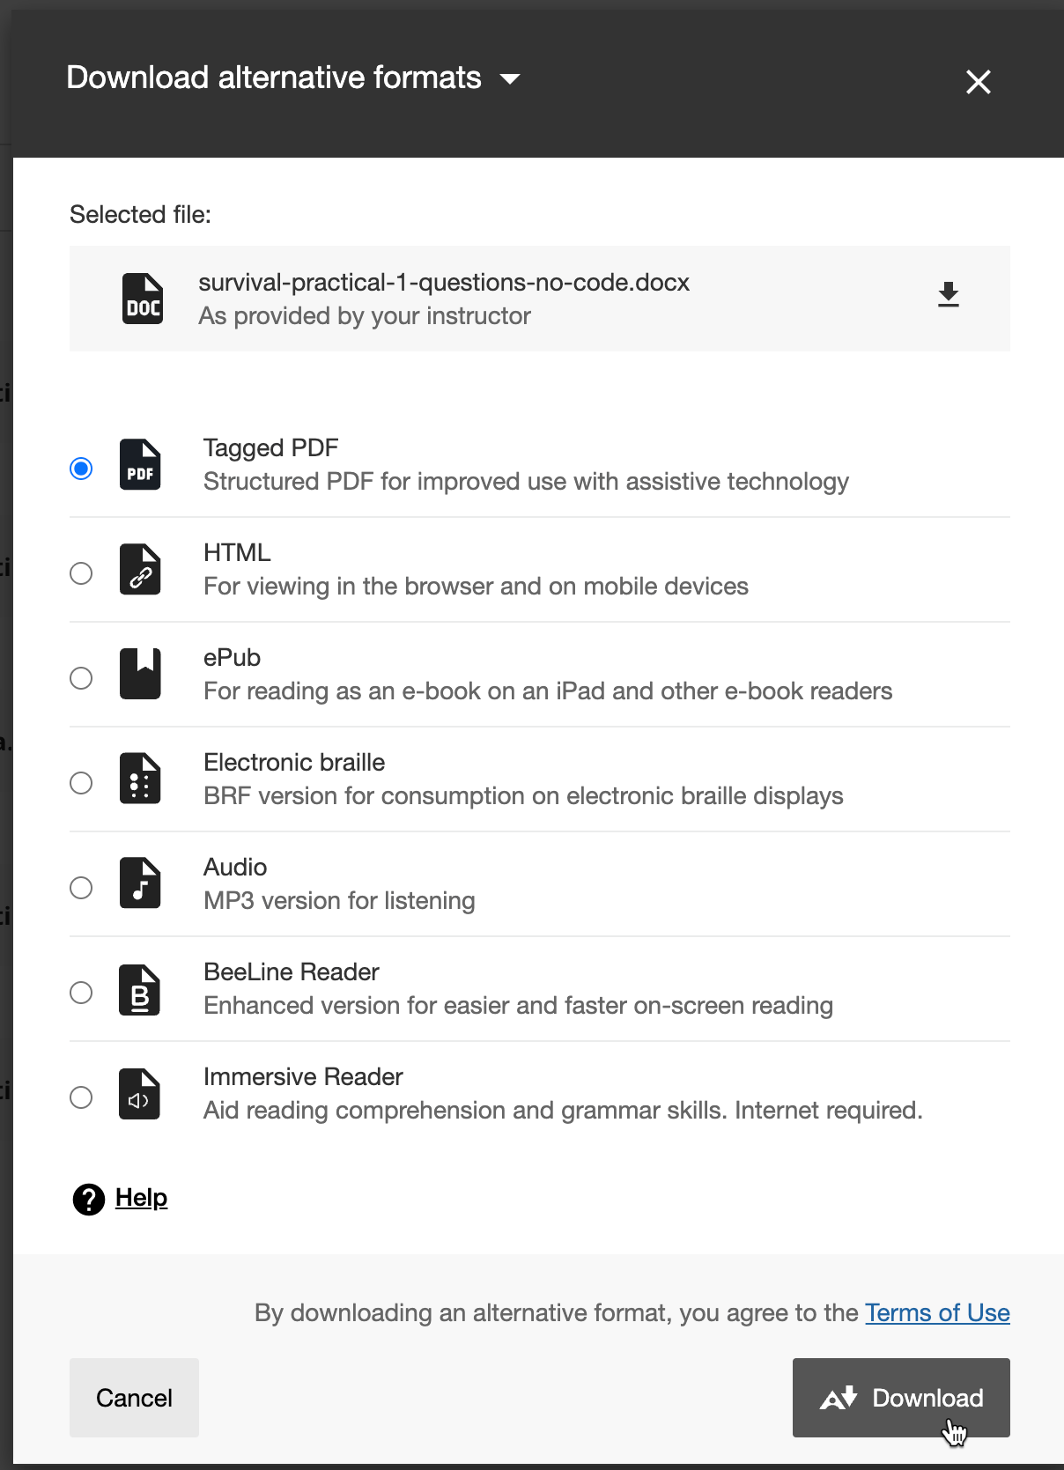The width and height of the screenshot is (1064, 1470).
Task: Expand the Download alternative formats dropdown arrow
Action: point(510,79)
